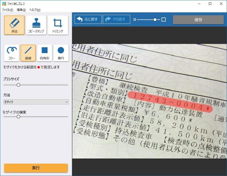Click the フォト消しゴム 2 app icon in title bar
Image resolution: width=227 pixels, height=176 pixels.
pos(4,4)
